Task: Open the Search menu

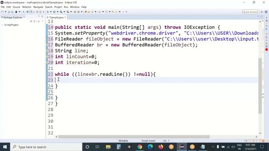Action: 49,7
